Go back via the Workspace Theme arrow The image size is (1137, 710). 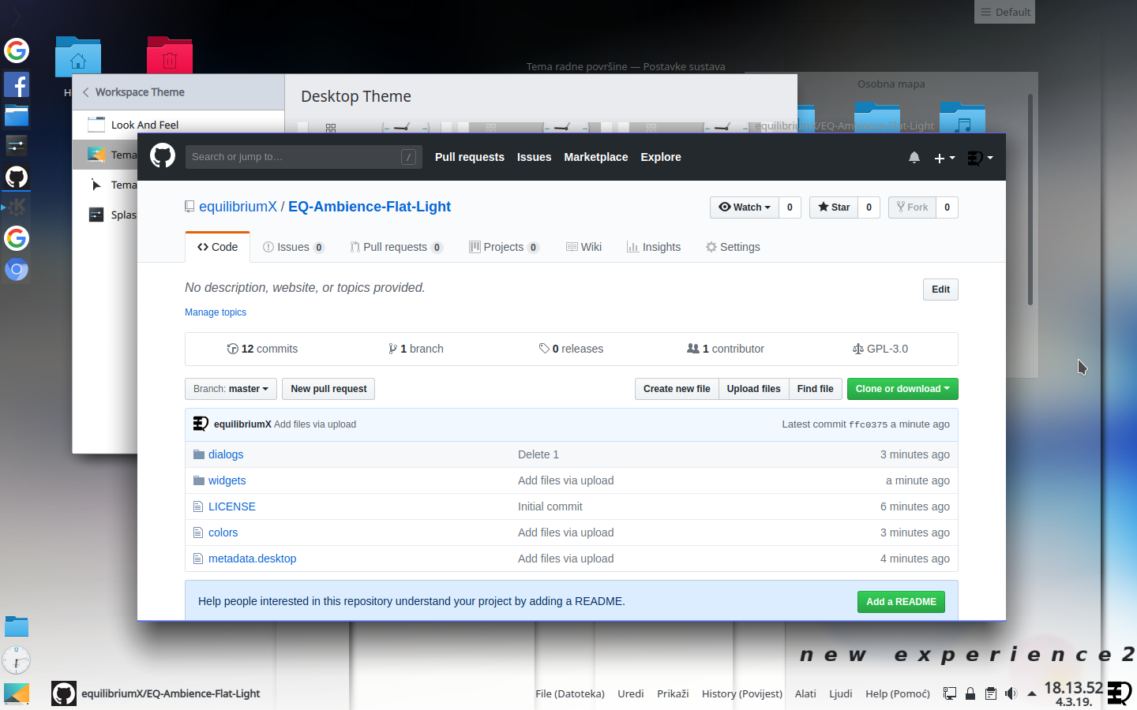[86, 92]
